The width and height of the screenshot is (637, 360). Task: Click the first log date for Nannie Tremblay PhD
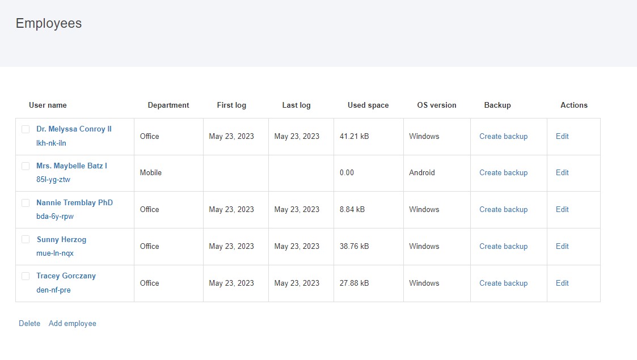[231, 209]
